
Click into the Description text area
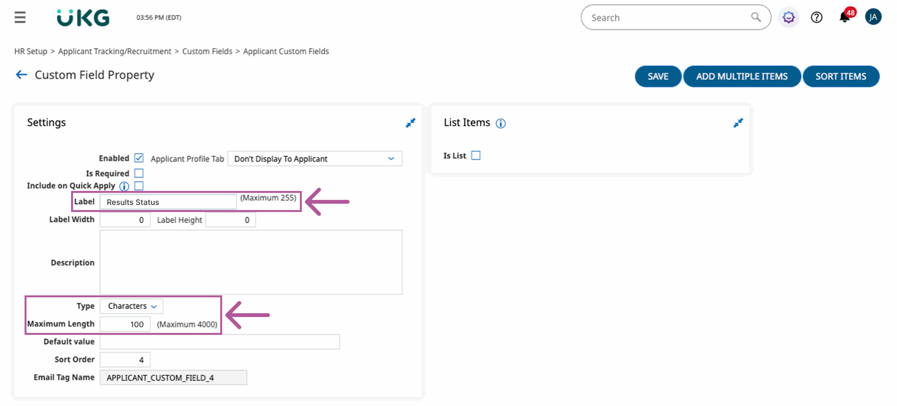[251, 262]
